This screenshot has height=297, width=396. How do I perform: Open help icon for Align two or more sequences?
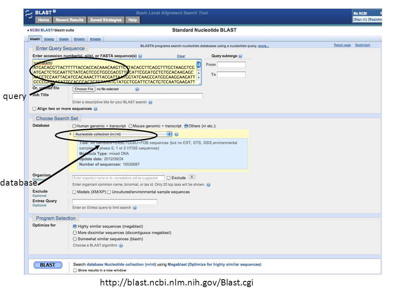click(95, 109)
